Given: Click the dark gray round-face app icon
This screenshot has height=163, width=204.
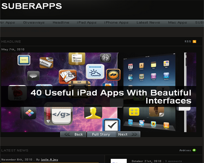Looking at the screenshot, I should (106, 58).
